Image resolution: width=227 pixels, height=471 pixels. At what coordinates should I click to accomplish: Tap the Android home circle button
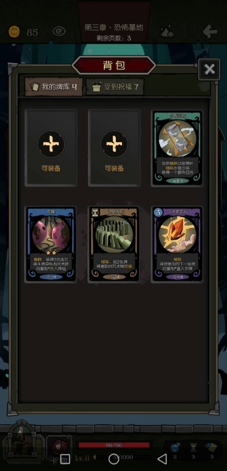(x=113, y=458)
